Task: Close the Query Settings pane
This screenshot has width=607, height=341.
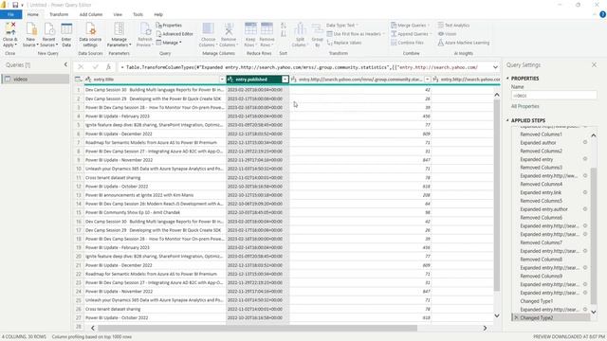Action: (x=594, y=65)
